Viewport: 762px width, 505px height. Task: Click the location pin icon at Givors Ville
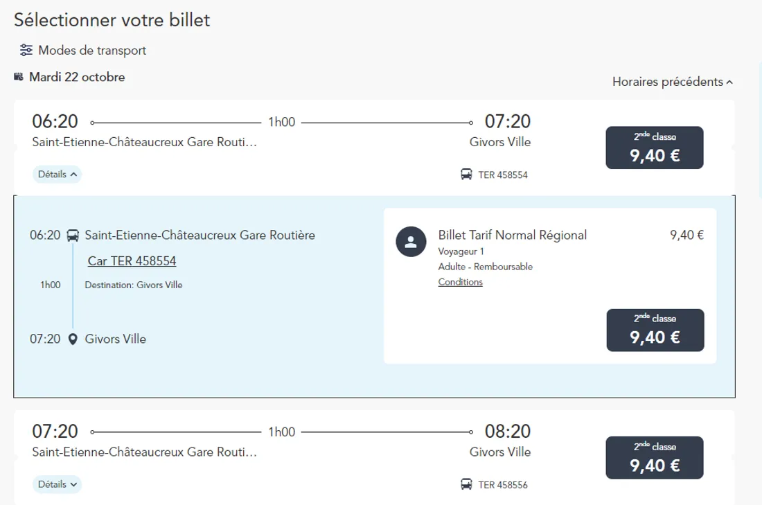click(73, 339)
